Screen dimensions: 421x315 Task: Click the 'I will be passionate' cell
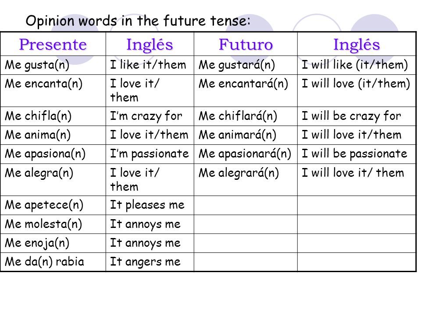click(x=357, y=154)
